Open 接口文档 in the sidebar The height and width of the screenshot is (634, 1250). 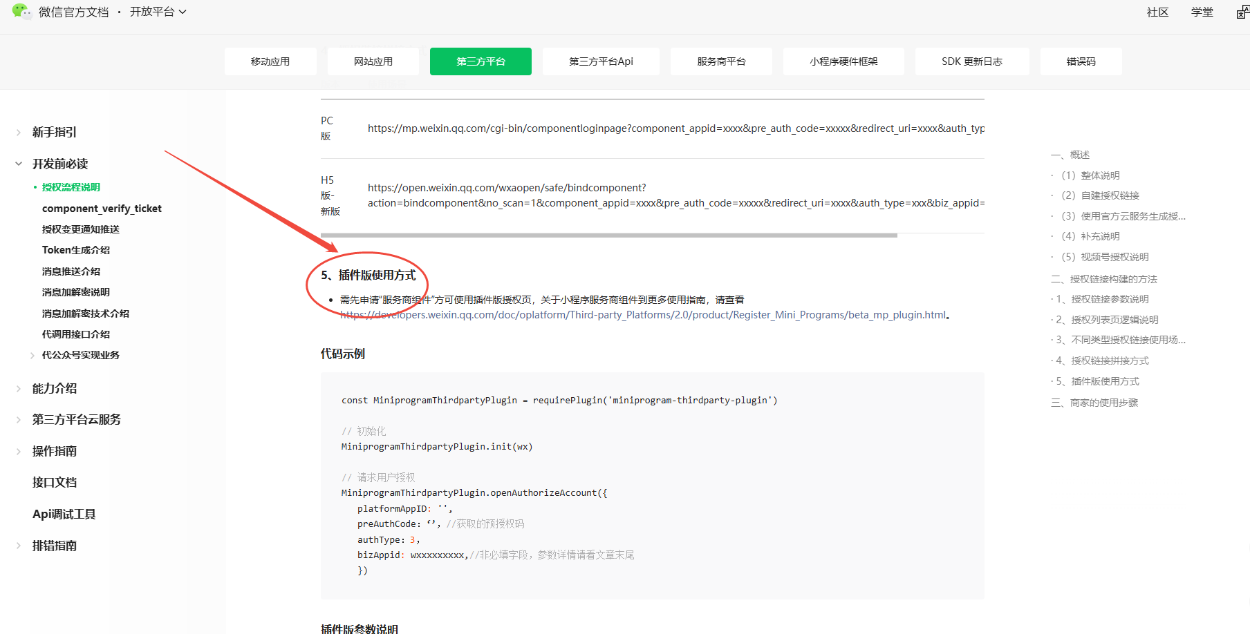click(55, 482)
